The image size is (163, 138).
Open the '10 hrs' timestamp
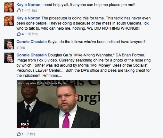pyautogui.click(x=32, y=34)
